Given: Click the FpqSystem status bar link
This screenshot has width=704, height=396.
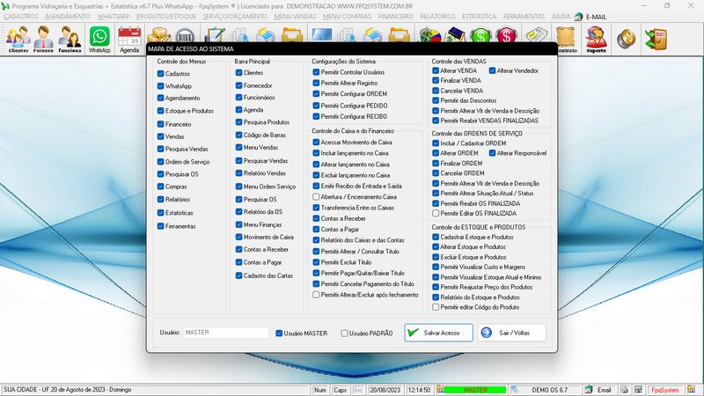Looking at the screenshot, I should (x=665, y=390).
